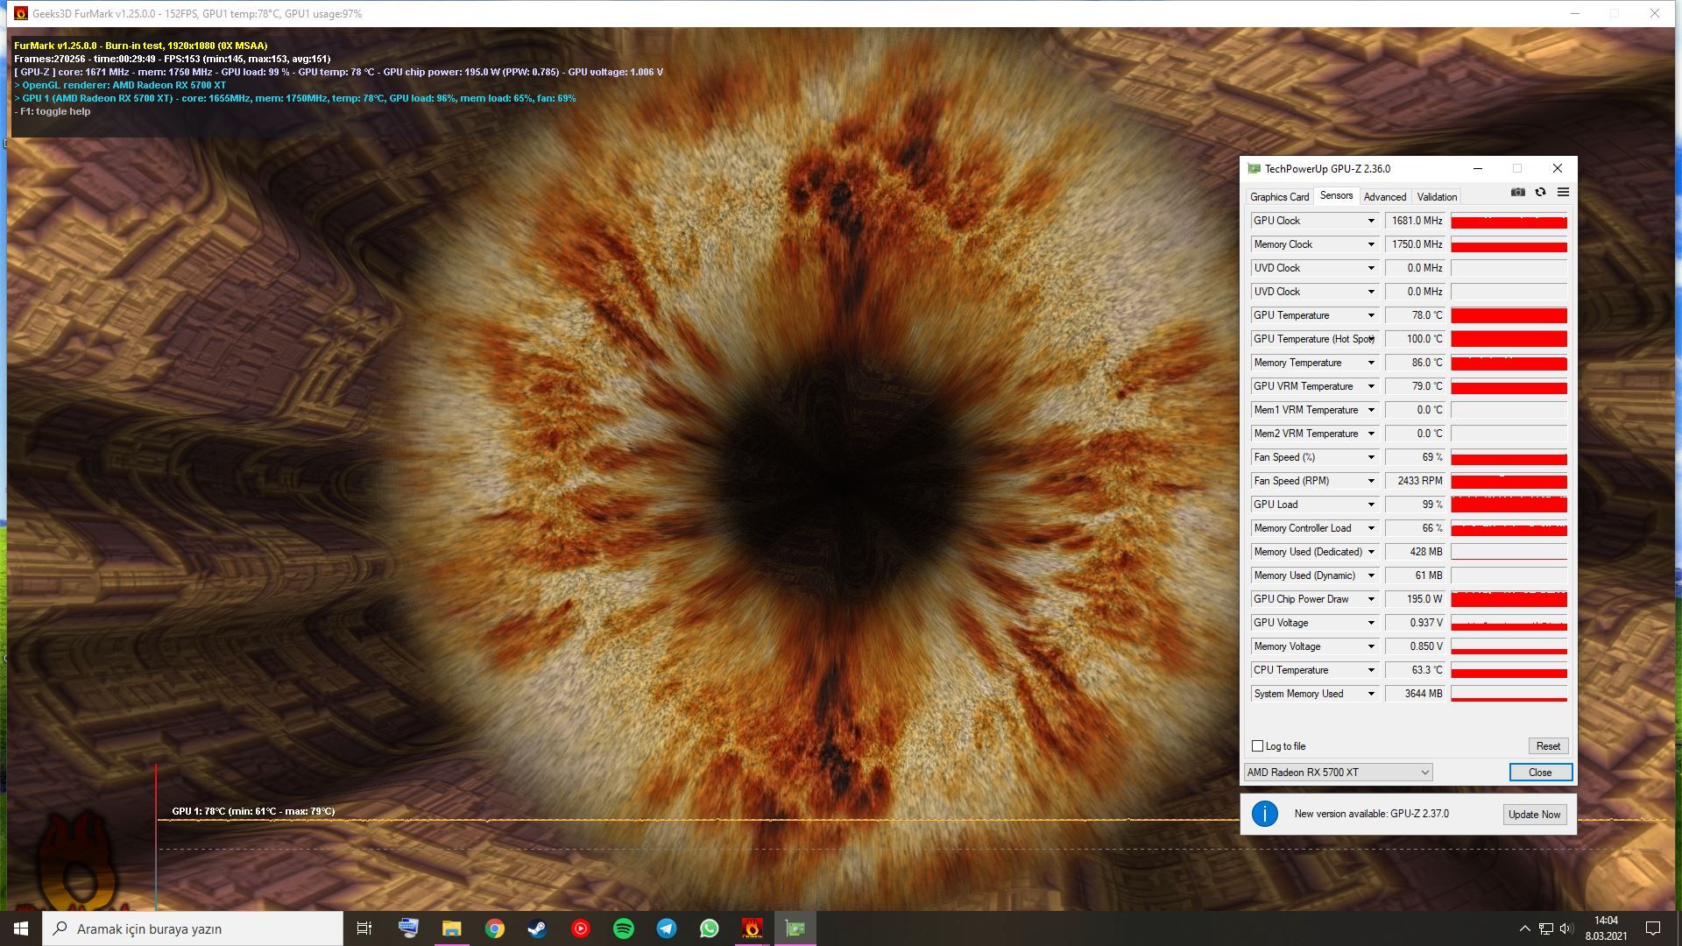
Task: Open the Fan Speed (RPM) dropdown arrow
Action: [x=1371, y=481]
